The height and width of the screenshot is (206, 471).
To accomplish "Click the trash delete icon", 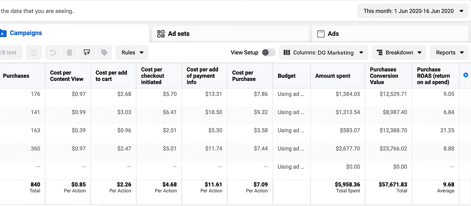I will (x=69, y=53).
